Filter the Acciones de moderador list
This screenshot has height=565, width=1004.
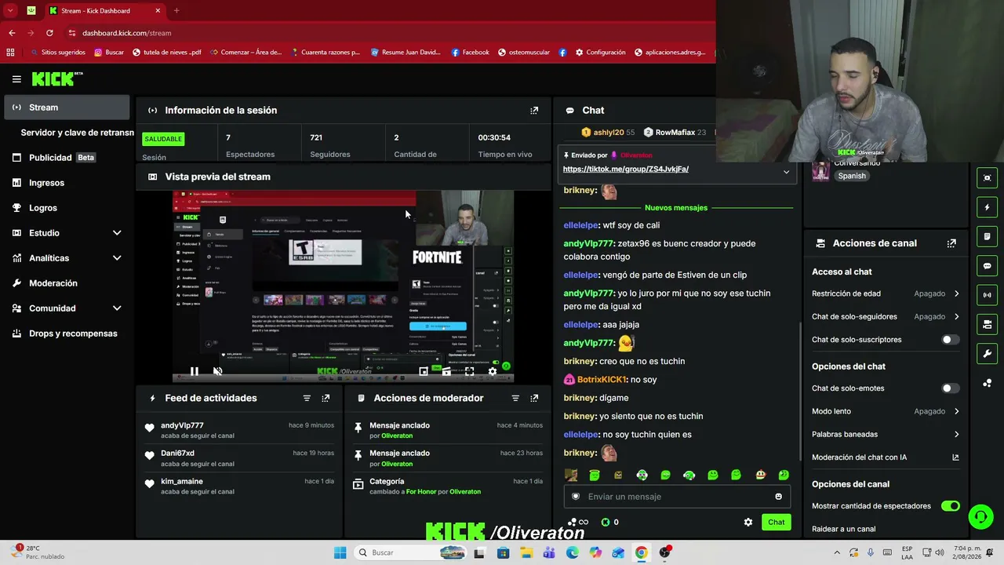tap(515, 399)
